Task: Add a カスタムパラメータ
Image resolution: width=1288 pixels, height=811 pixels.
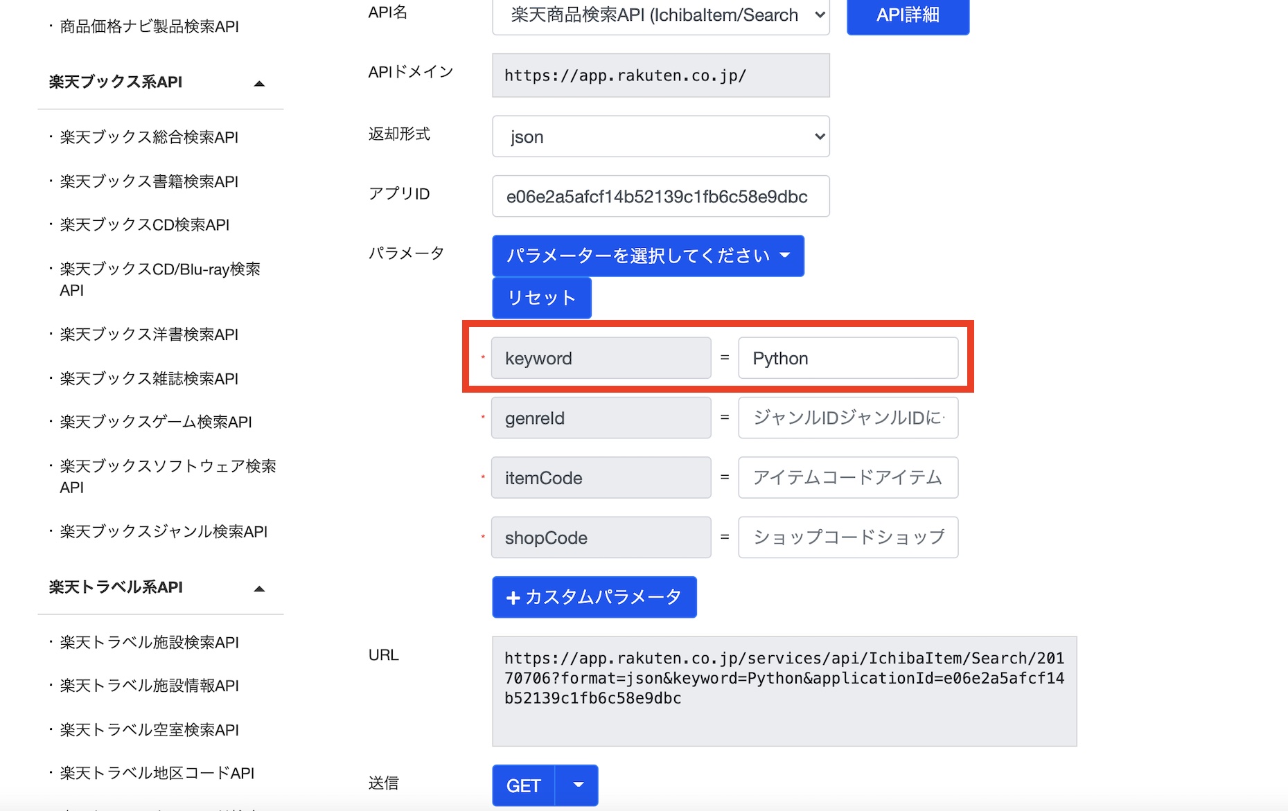Action: click(594, 597)
